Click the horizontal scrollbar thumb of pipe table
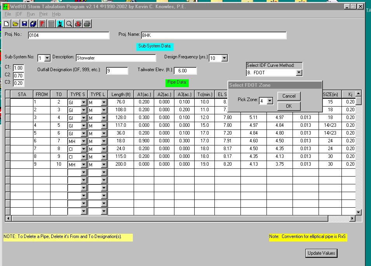The height and width of the screenshot is (266, 371). click(x=170, y=219)
